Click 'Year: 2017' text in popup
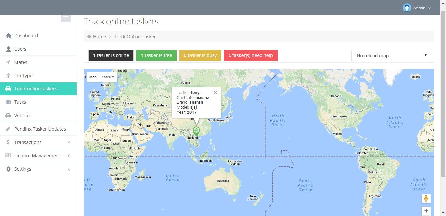Viewport: 446px width, 216px height. point(187,112)
